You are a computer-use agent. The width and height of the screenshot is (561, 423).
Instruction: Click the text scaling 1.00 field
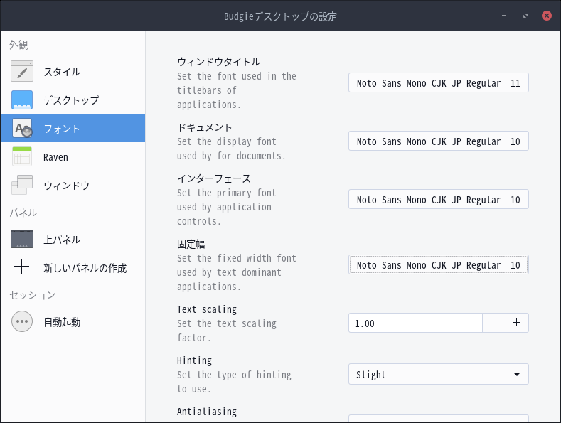pos(415,323)
